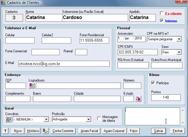Click the Bairro input field
This screenshot has width=188, height=137.
pos(52,99)
